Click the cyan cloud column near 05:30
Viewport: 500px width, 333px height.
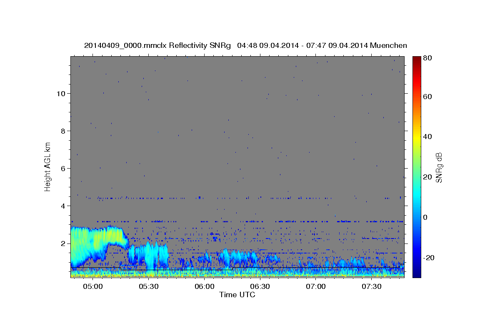coord(150,256)
